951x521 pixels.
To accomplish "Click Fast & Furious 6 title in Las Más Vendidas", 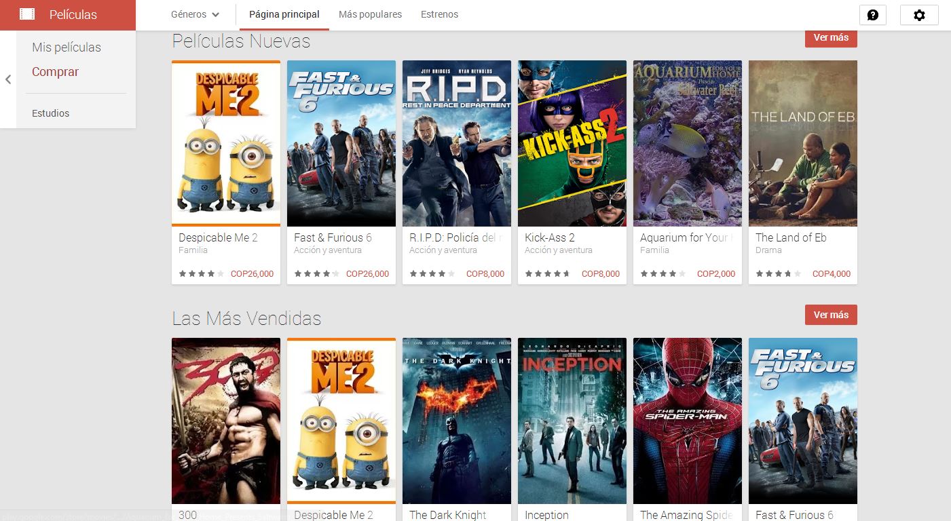I will click(x=794, y=515).
